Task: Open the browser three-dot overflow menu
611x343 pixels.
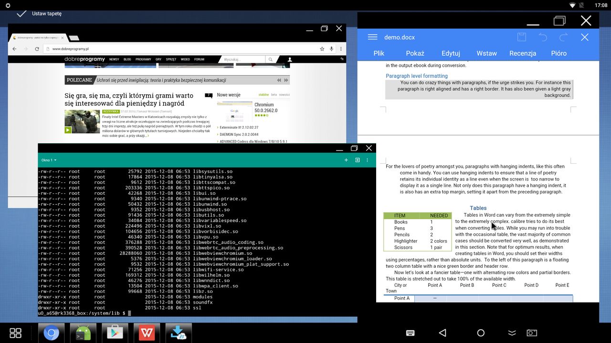Action: 341,49
